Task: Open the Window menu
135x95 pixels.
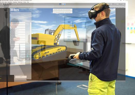Action: [x=25, y=2]
